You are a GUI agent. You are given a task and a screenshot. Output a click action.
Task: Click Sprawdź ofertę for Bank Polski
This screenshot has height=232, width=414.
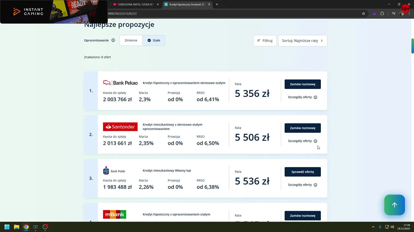(303, 172)
